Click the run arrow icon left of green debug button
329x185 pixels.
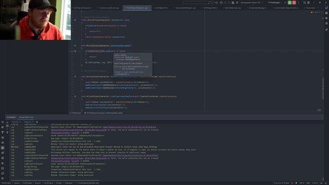pos(285,3)
